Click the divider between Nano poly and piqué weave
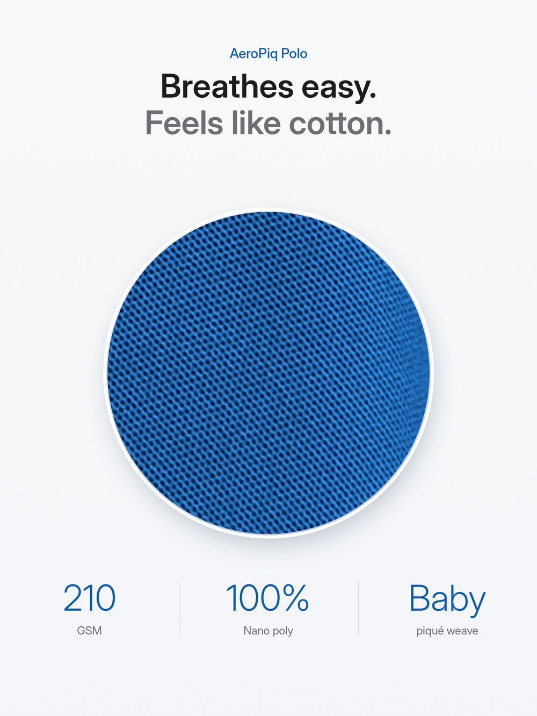Viewport: 537px width, 716px height. point(358,609)
